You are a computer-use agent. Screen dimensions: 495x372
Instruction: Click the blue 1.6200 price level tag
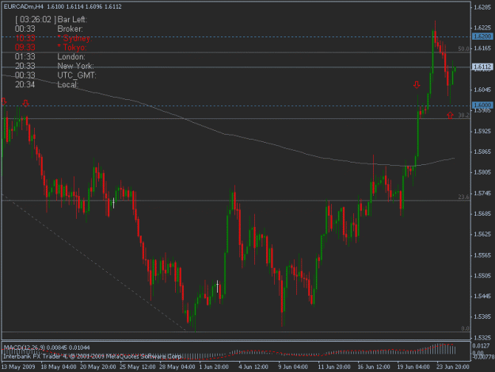482,36
